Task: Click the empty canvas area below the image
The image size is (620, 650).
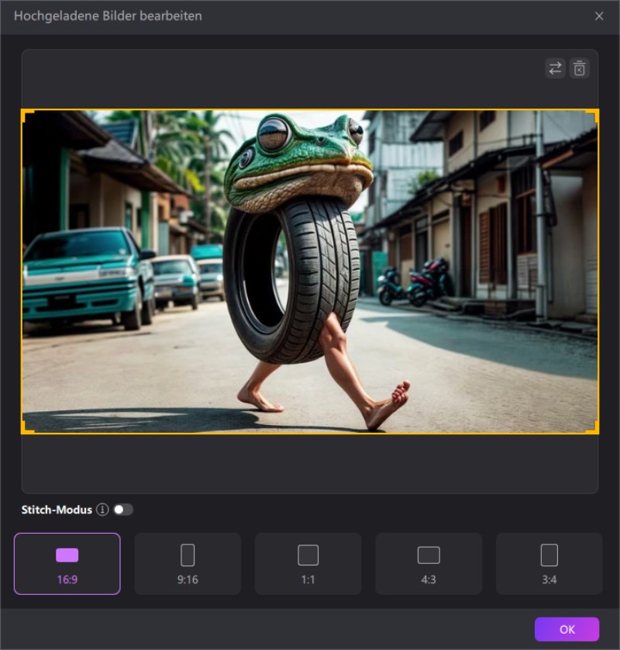Action: 310,463
